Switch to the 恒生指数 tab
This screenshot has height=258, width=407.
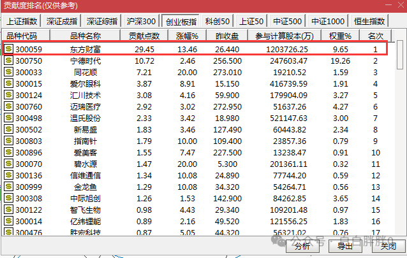[369, 21]
